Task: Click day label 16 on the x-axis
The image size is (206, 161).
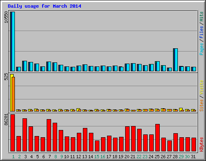Action: point(103,157)
